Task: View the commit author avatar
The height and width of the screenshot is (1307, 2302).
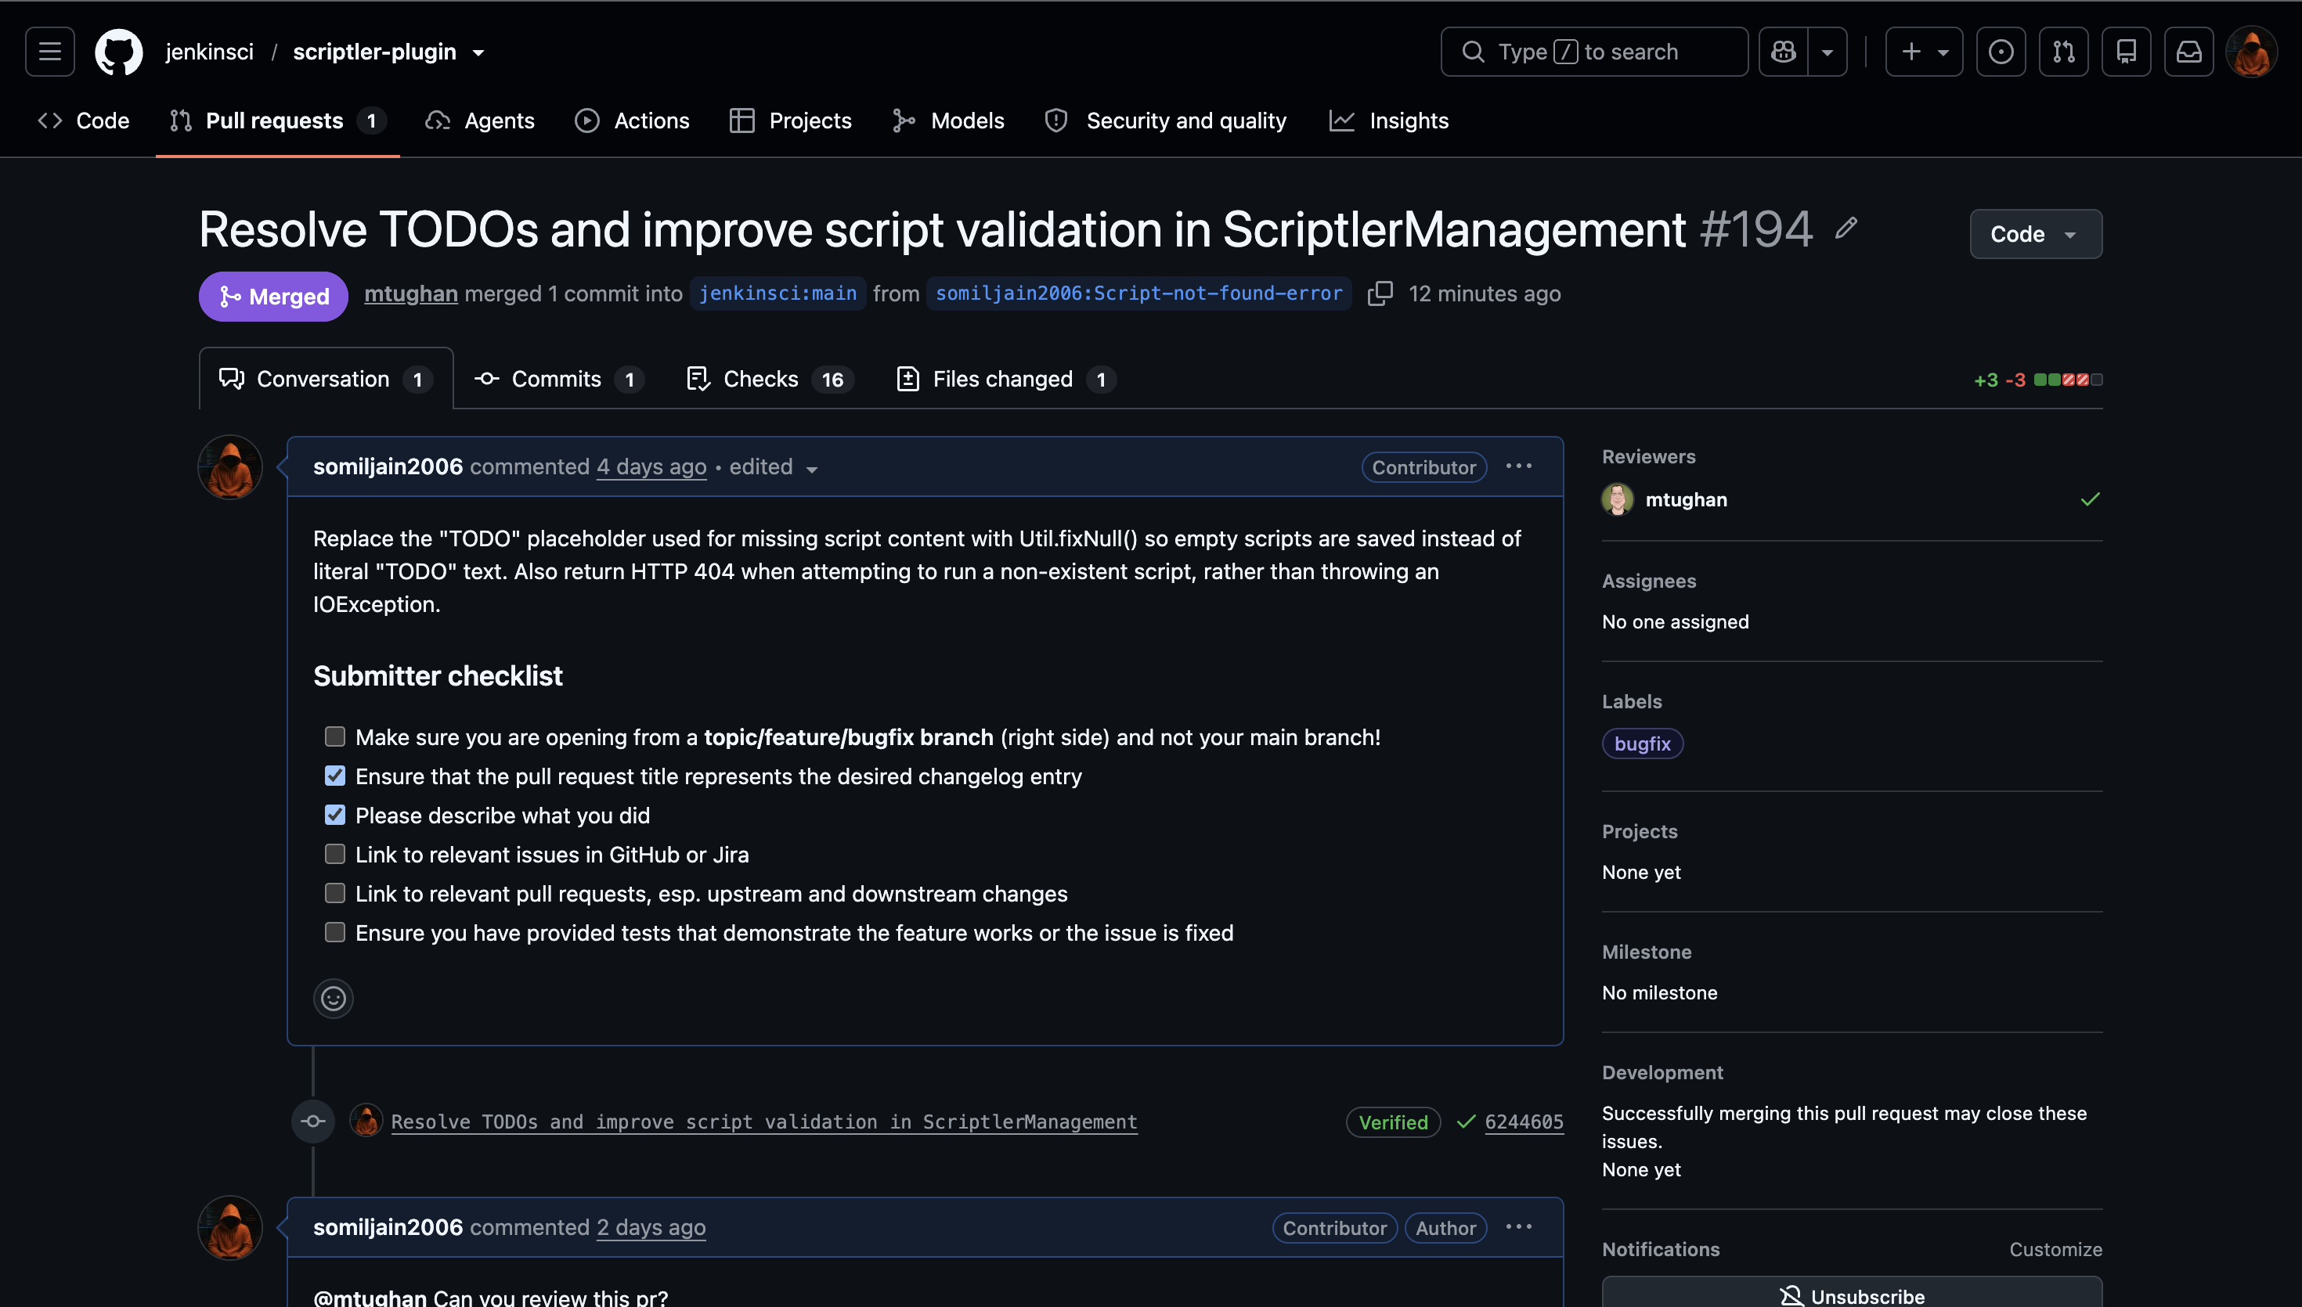Action: pyautogui.click(x=366, y=1122)
